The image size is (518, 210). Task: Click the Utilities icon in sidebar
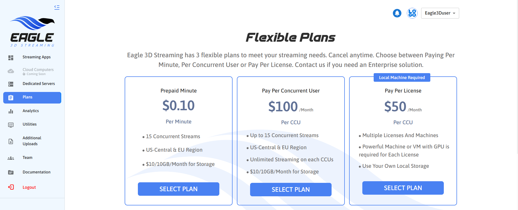11,125
